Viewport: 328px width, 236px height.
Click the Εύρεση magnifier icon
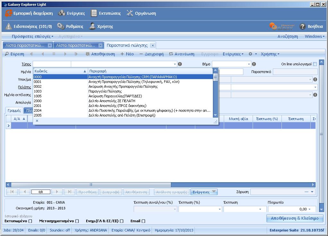tap(7, 54)
